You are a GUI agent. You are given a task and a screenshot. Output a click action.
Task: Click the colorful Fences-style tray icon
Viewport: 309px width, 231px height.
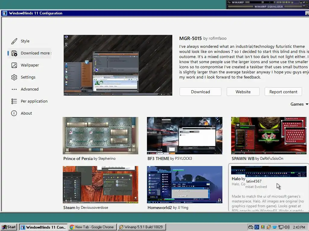tap(263, 227)
